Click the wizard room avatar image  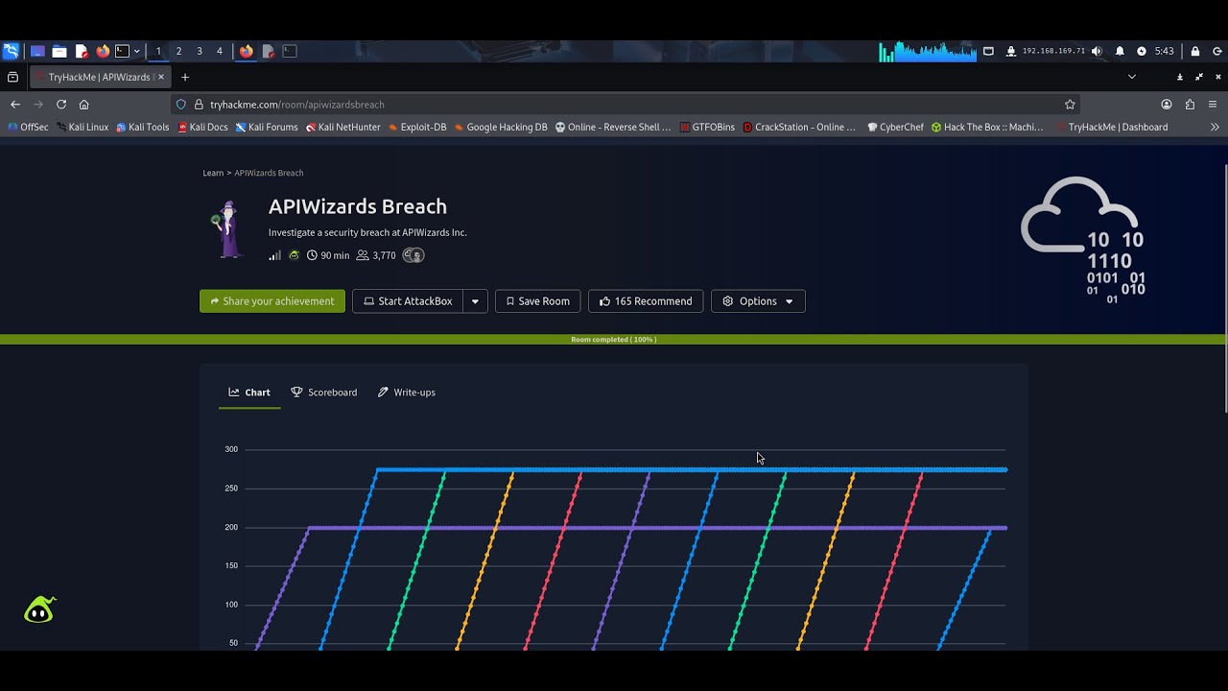pyautogui.click(x=228, y=229)
